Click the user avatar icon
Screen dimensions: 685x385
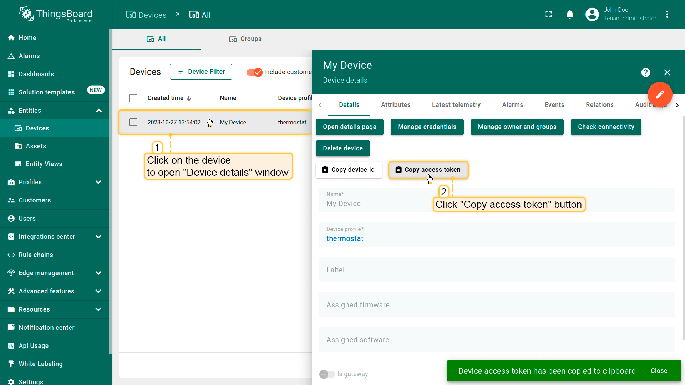tap(592, 14)
